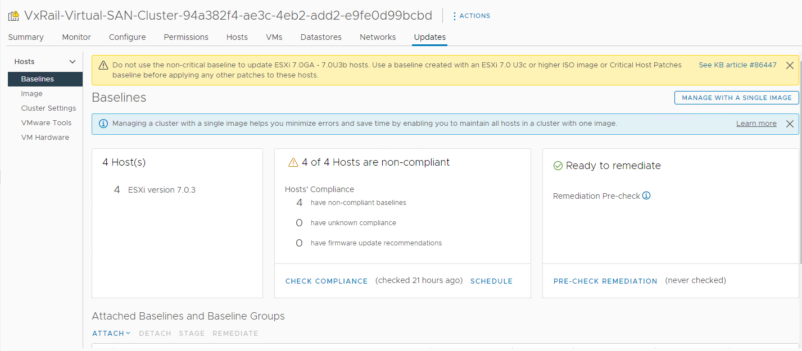The width and height of the screenshot is (802, 351).
Task: Click the warning triangle in yellow banner
Action: [103, 66]
